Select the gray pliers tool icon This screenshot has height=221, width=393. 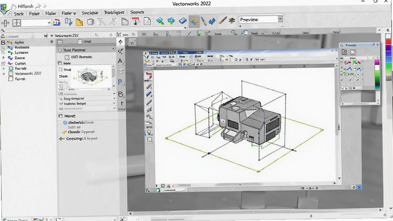point(204,21)
